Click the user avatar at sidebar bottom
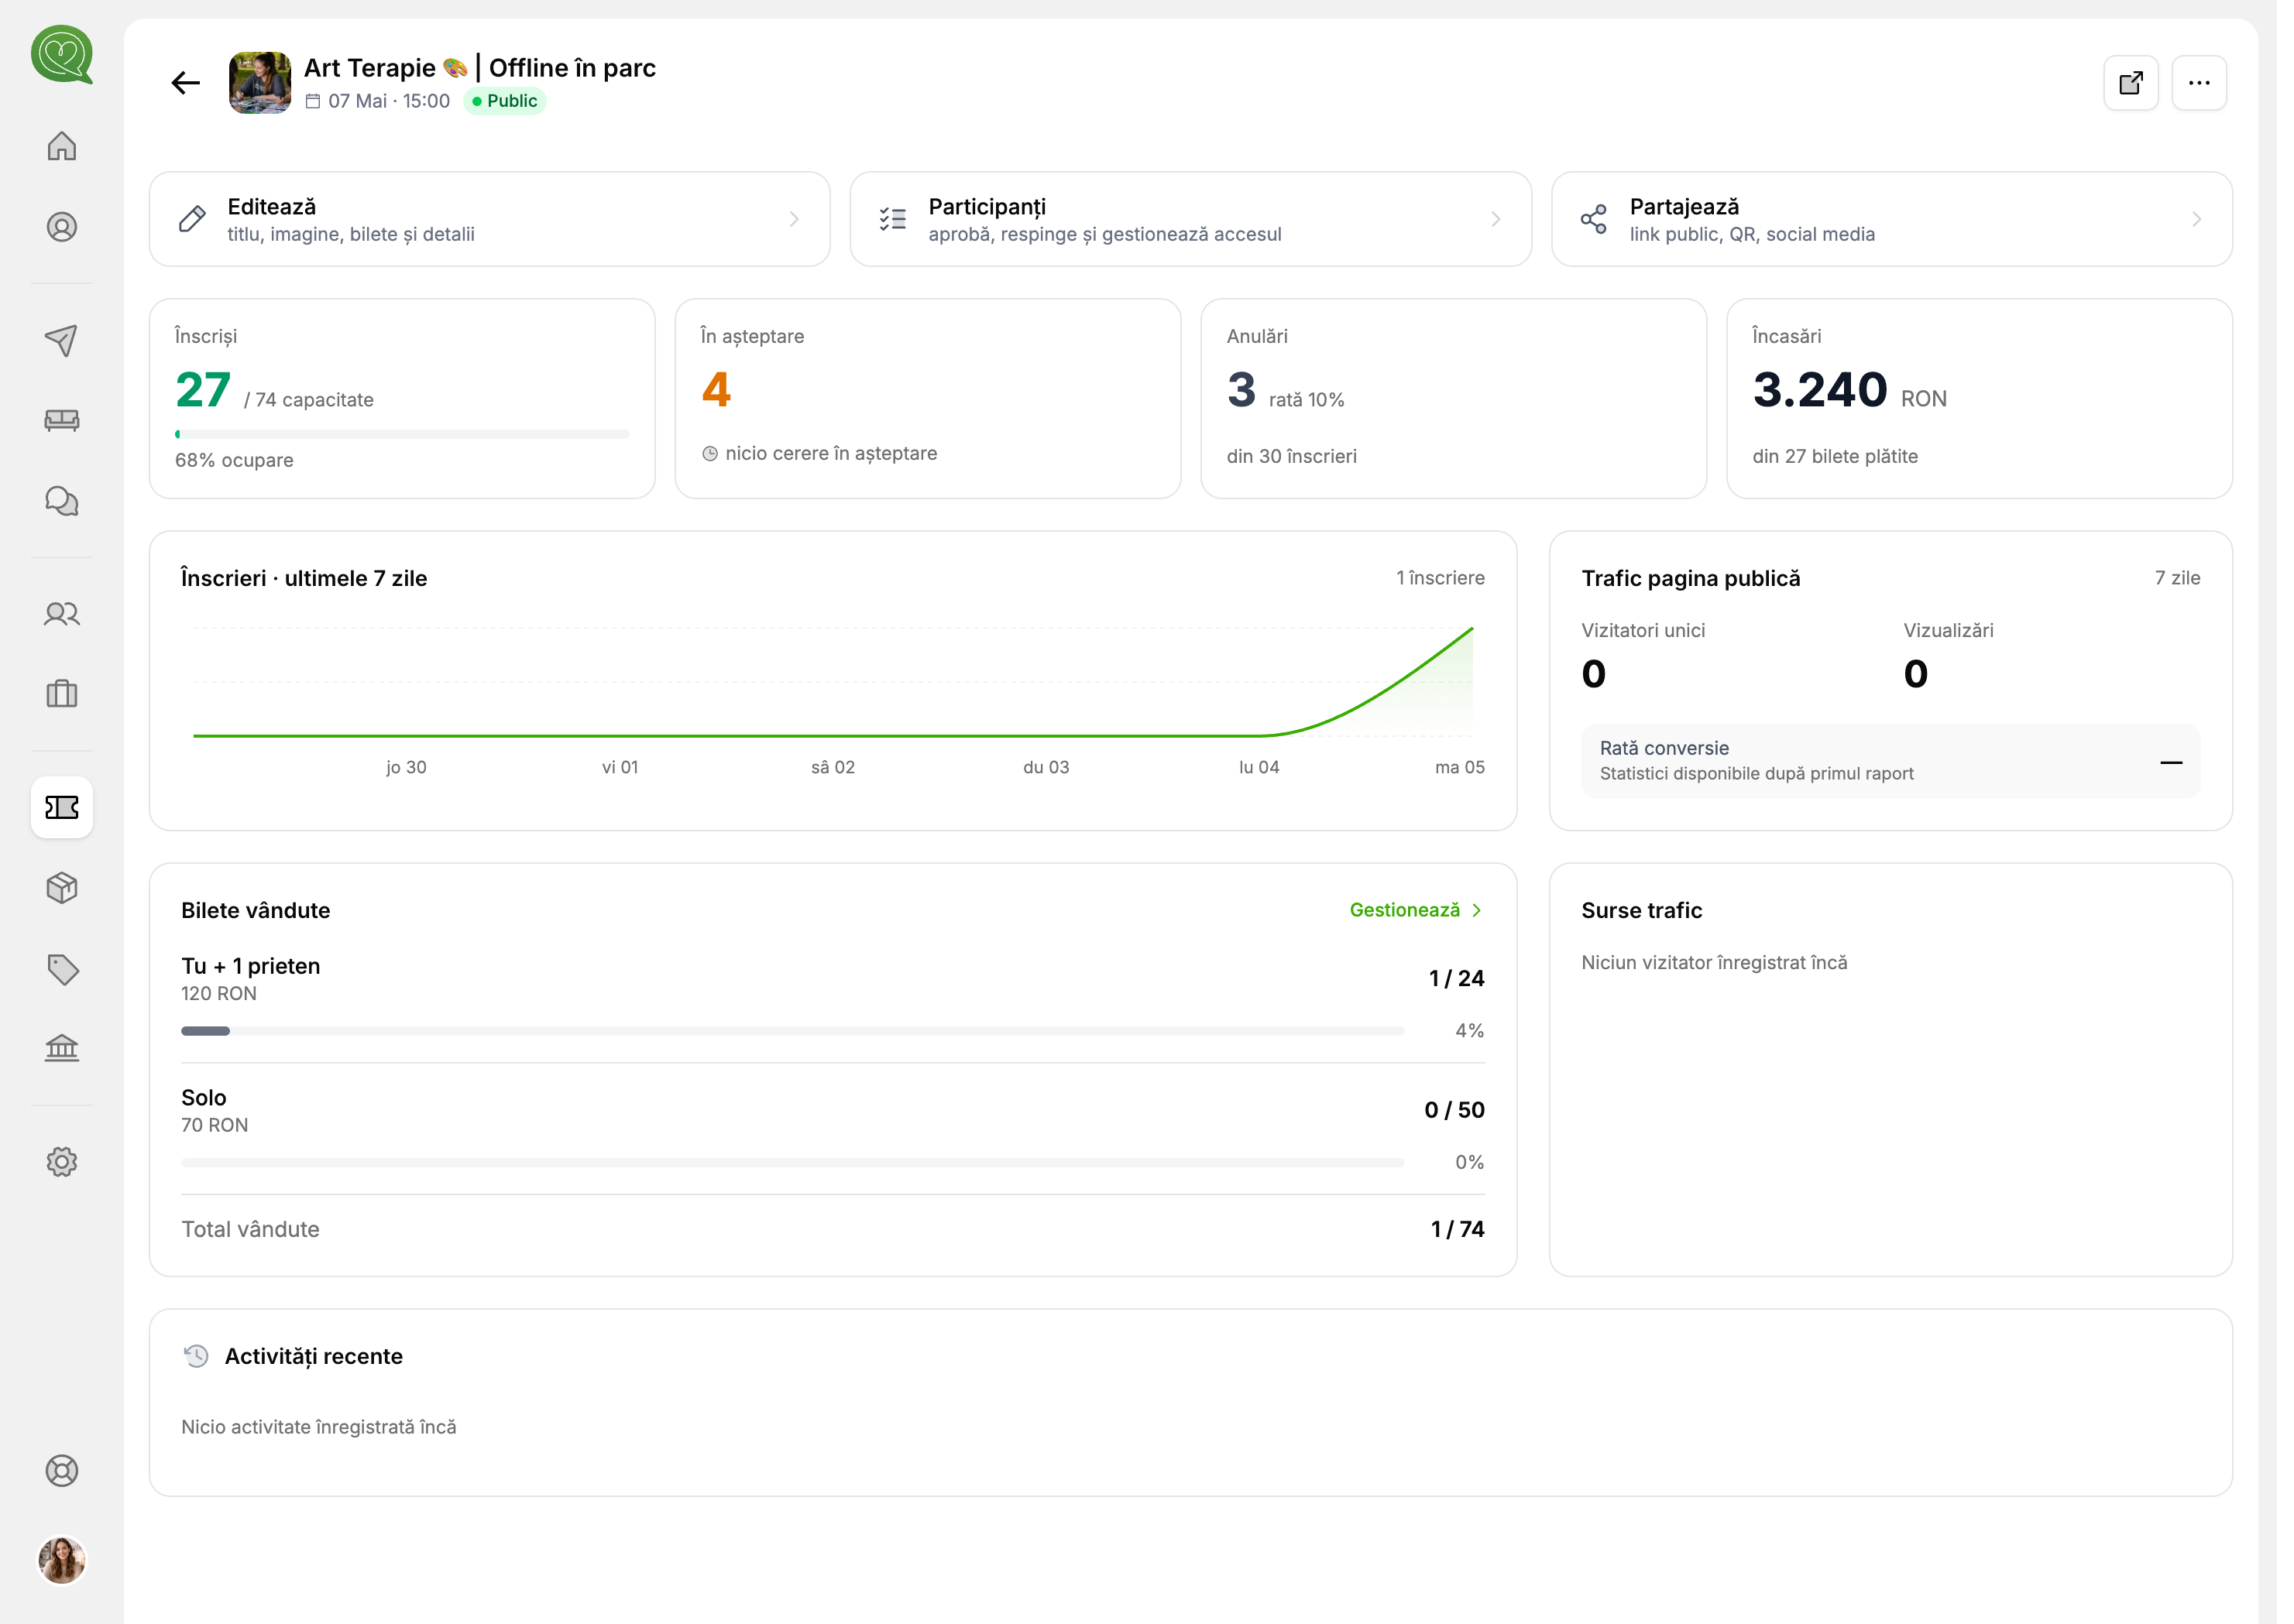 coord(62,1561)
